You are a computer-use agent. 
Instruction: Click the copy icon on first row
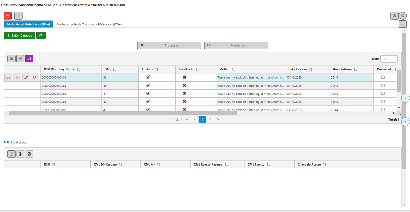tap(8, 77)
